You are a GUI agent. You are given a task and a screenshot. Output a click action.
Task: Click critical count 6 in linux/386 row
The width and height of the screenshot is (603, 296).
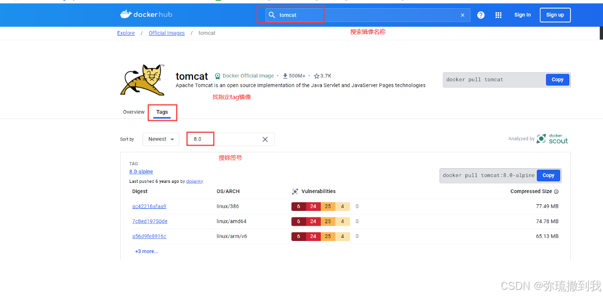click(299, 207)
